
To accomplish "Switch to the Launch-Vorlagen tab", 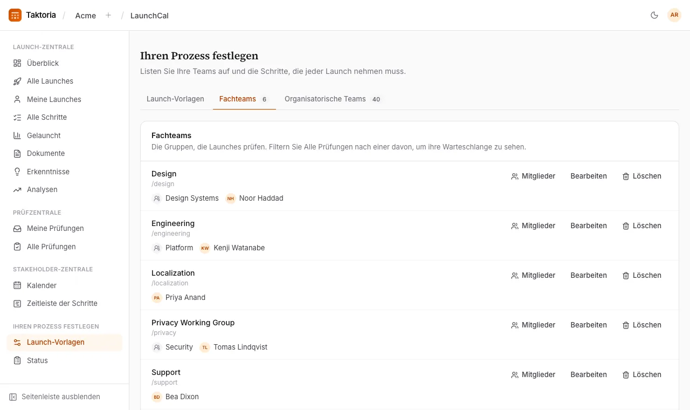I will [175, 99].
